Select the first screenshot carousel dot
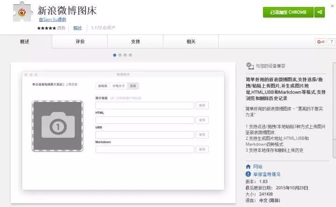 pos(115,55)
